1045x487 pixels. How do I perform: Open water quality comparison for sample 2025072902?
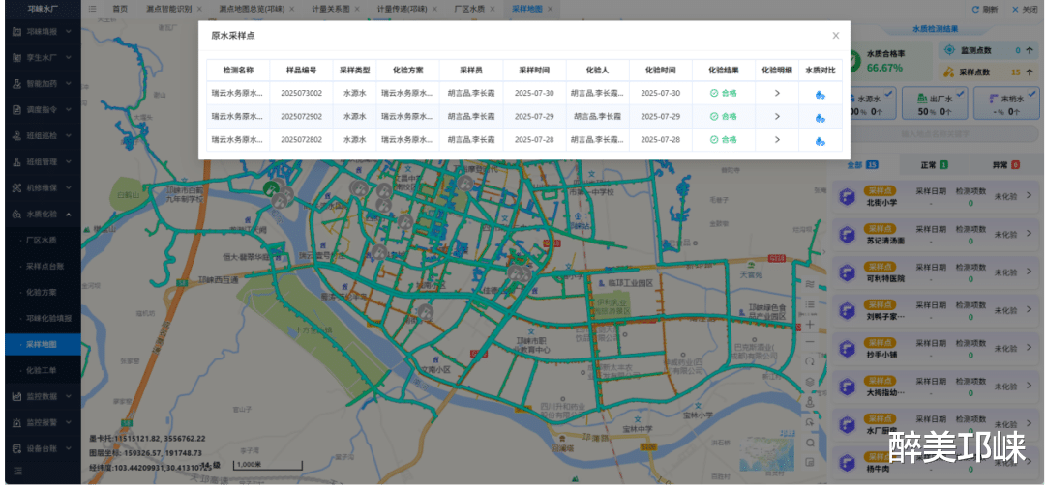tap(821, 117)
